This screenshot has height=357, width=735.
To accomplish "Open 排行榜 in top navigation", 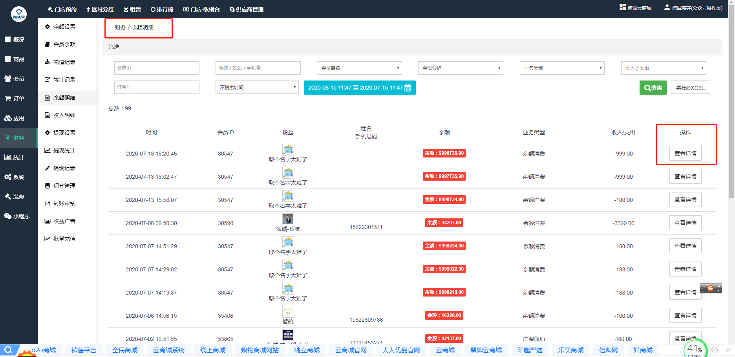I will click(x=162, y=9).
